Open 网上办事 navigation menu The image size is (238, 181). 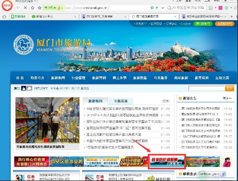pyautogui.click(x=119, y=78)
